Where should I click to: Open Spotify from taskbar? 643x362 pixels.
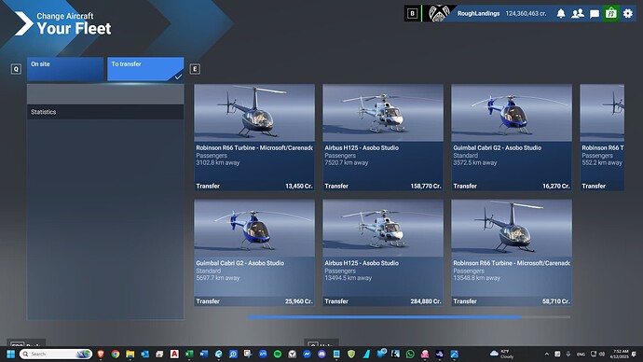click(278, 354)
